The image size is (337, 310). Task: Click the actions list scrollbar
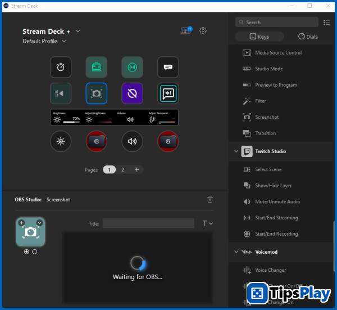(334, 246)
